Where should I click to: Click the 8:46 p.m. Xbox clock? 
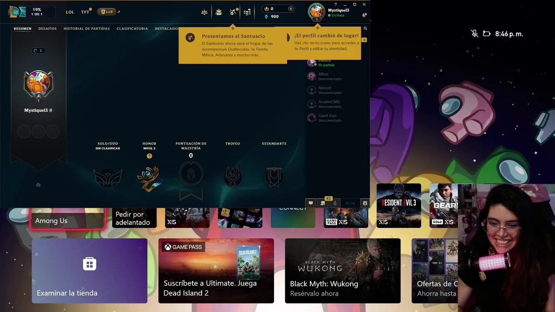[x=509, y=34]
